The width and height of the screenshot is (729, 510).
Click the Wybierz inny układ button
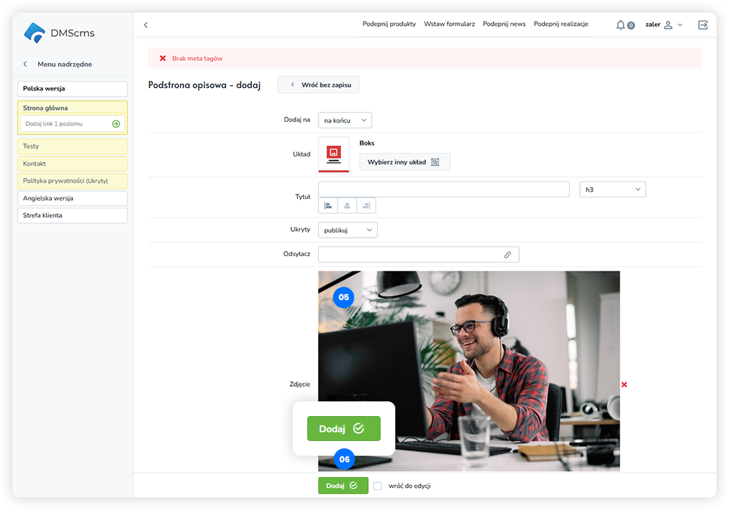pyautogui.click(x=404, y=162)
